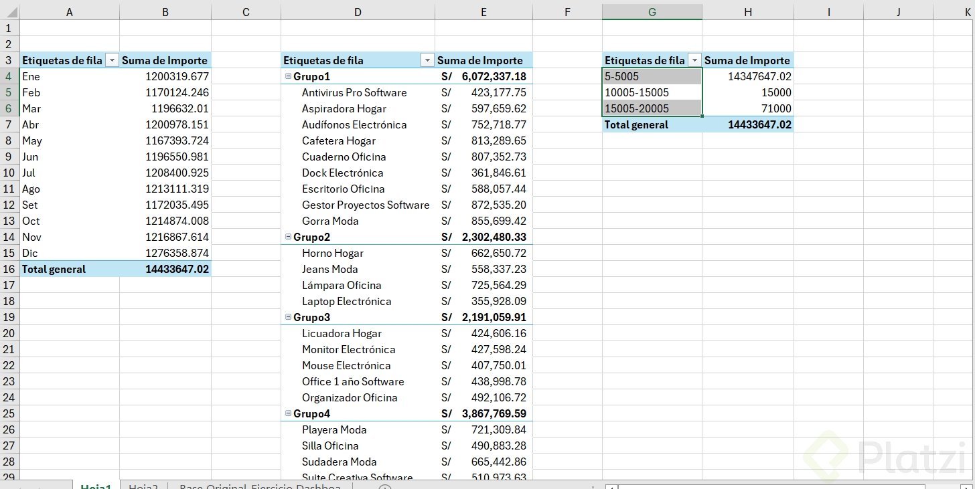Screen dimensions: 975x489
Task: Select the Suma de Importe header in column B
Action: tap(165, 60)
